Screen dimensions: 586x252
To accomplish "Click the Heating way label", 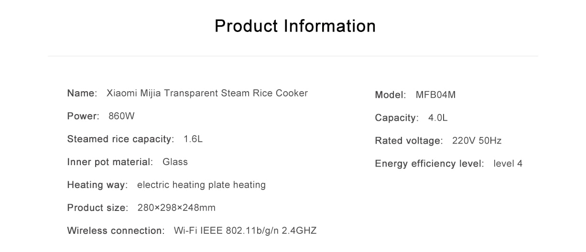I will (98, 185).
